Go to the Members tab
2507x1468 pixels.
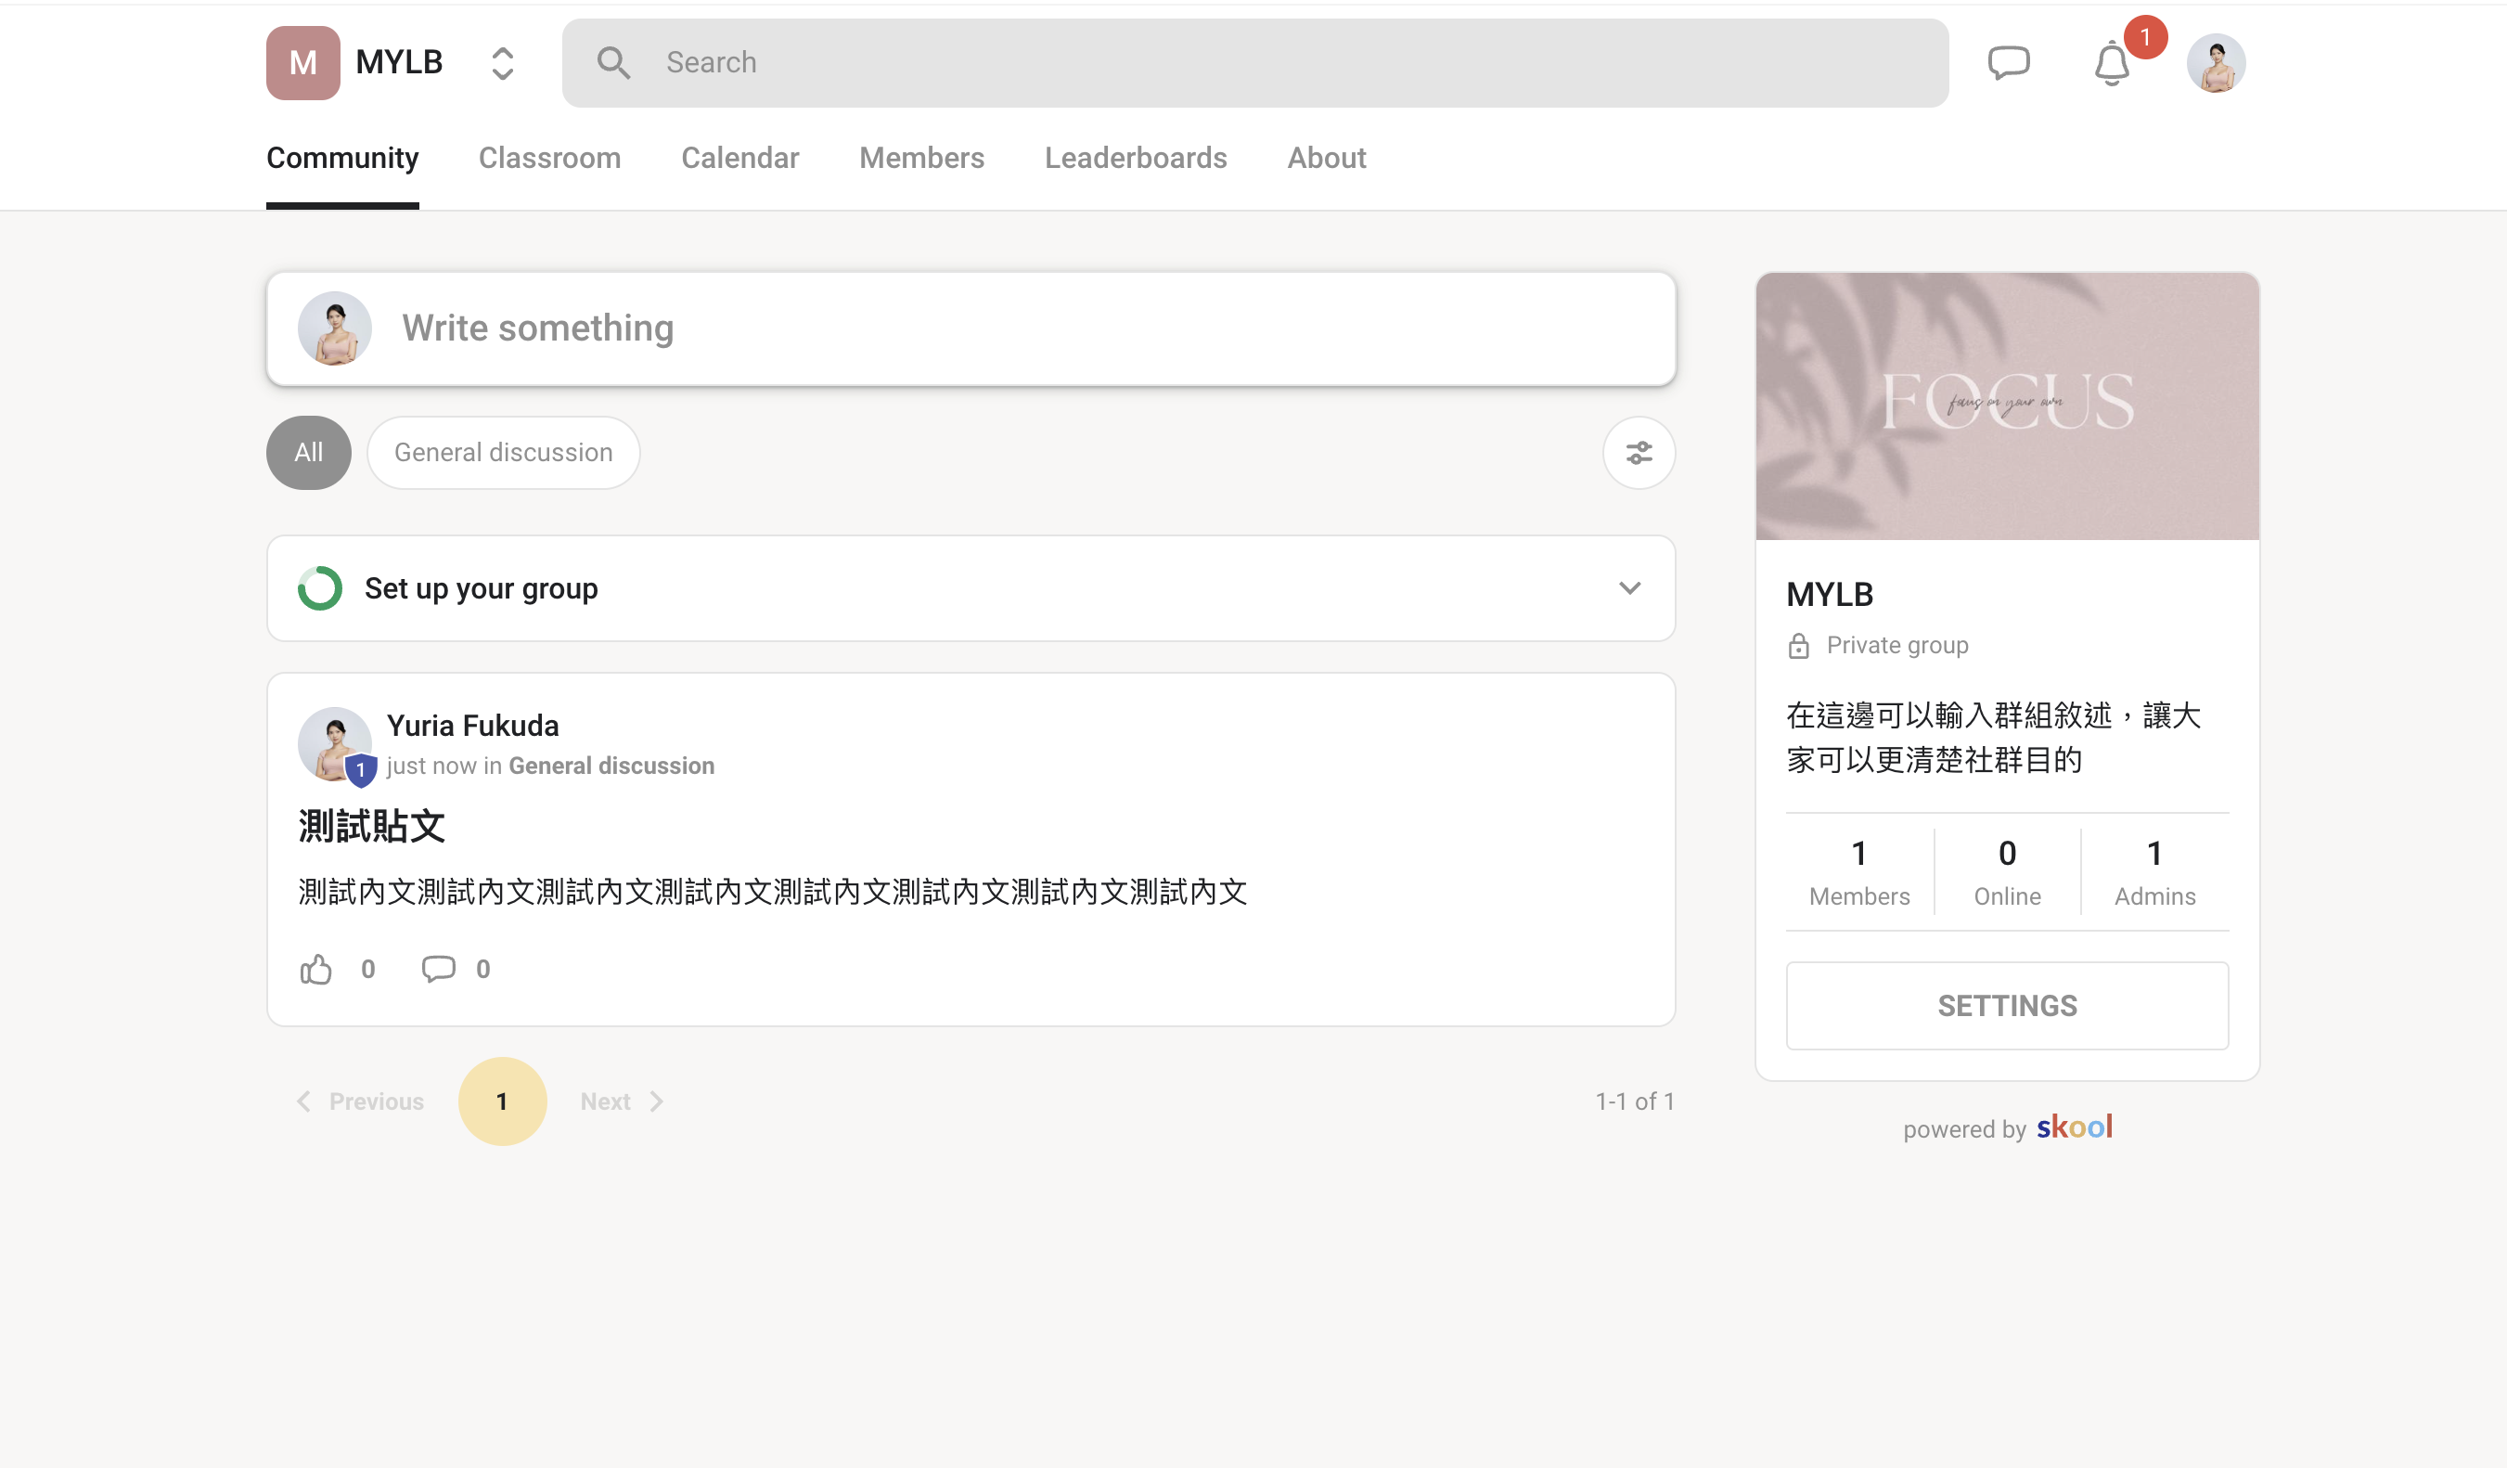point(921,159)
